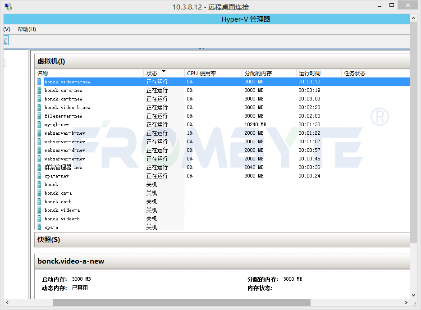
Task: Click the VM icon beside cpa-a-new
Action: click(40, 176)
